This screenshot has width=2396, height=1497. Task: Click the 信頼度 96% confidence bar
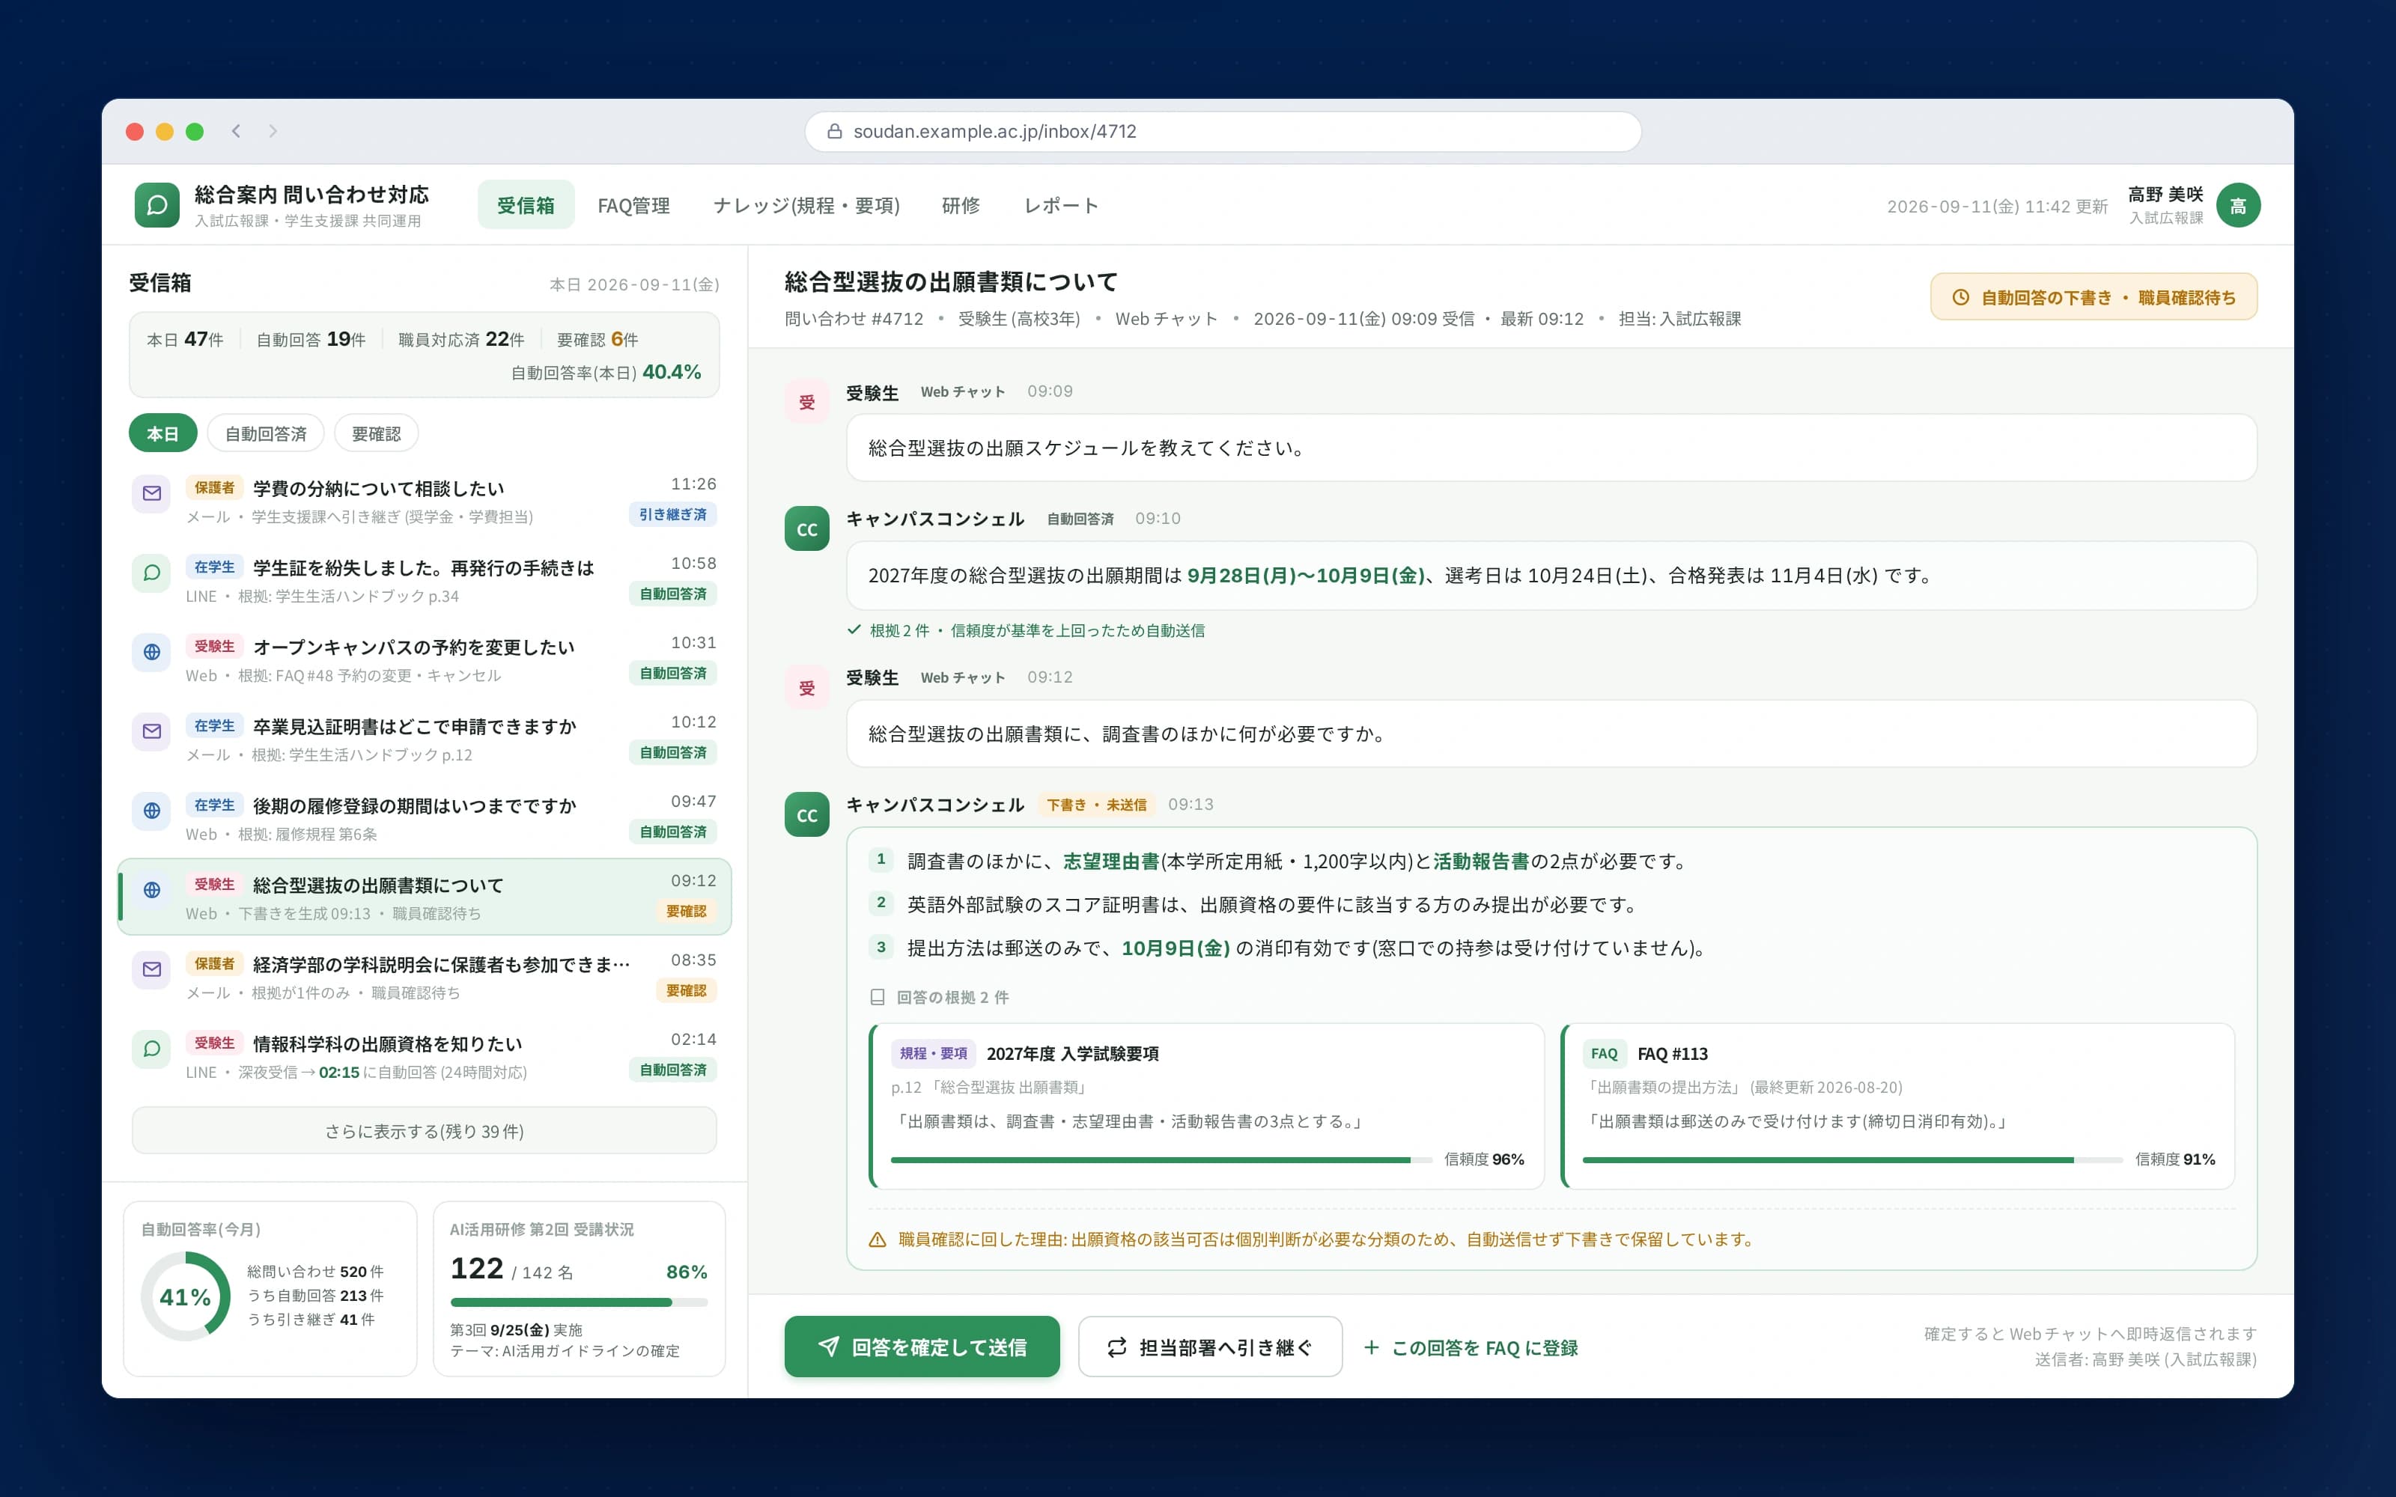(1161, 1159)
